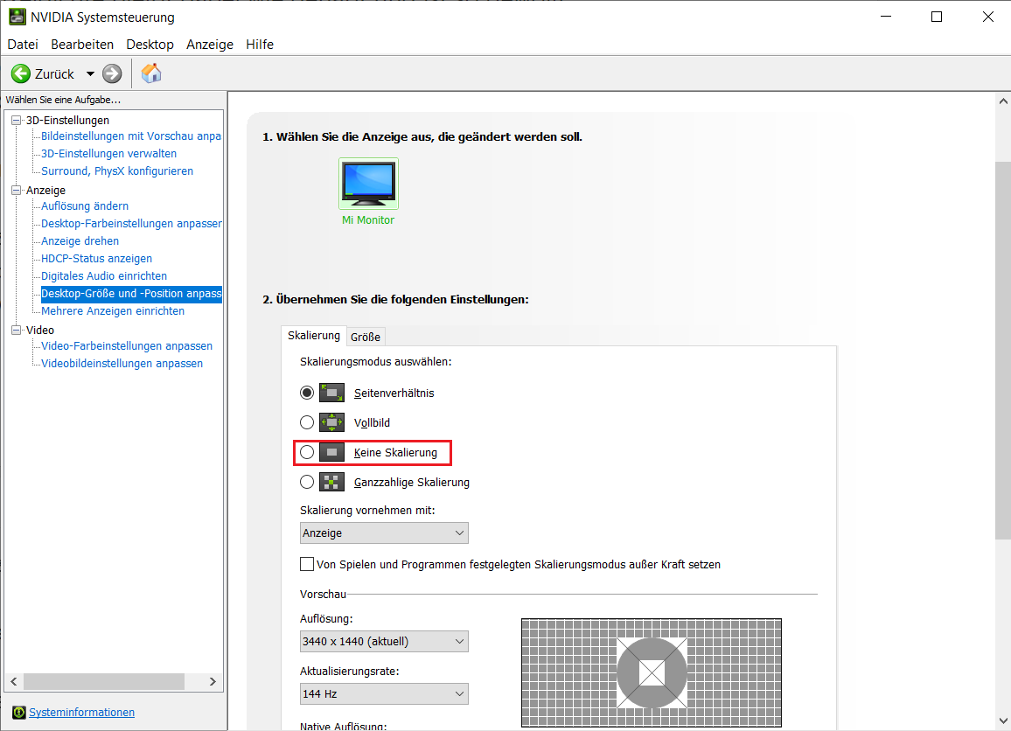Switch to the Skalierung tab
This screenshot has width=1011, height=731.
point(314,335)
